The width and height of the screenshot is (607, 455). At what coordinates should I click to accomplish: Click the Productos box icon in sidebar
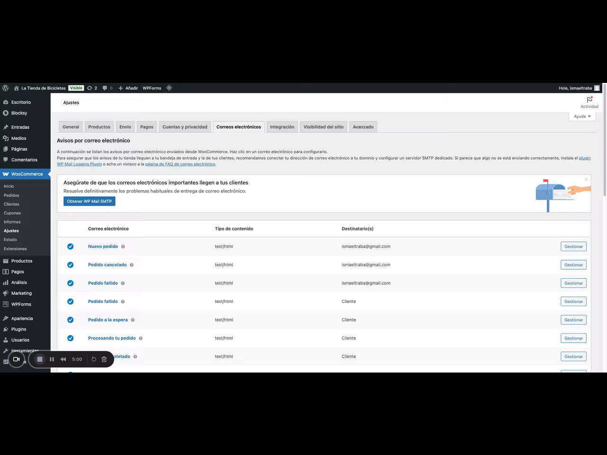[6, 261]
